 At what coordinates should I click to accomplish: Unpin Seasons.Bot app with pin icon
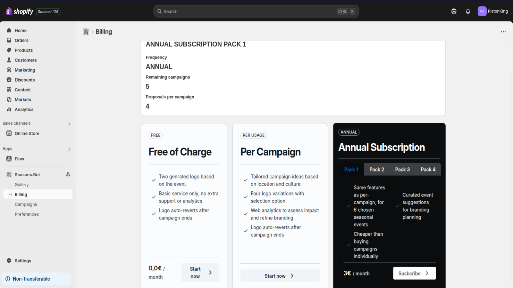point(68,175)
